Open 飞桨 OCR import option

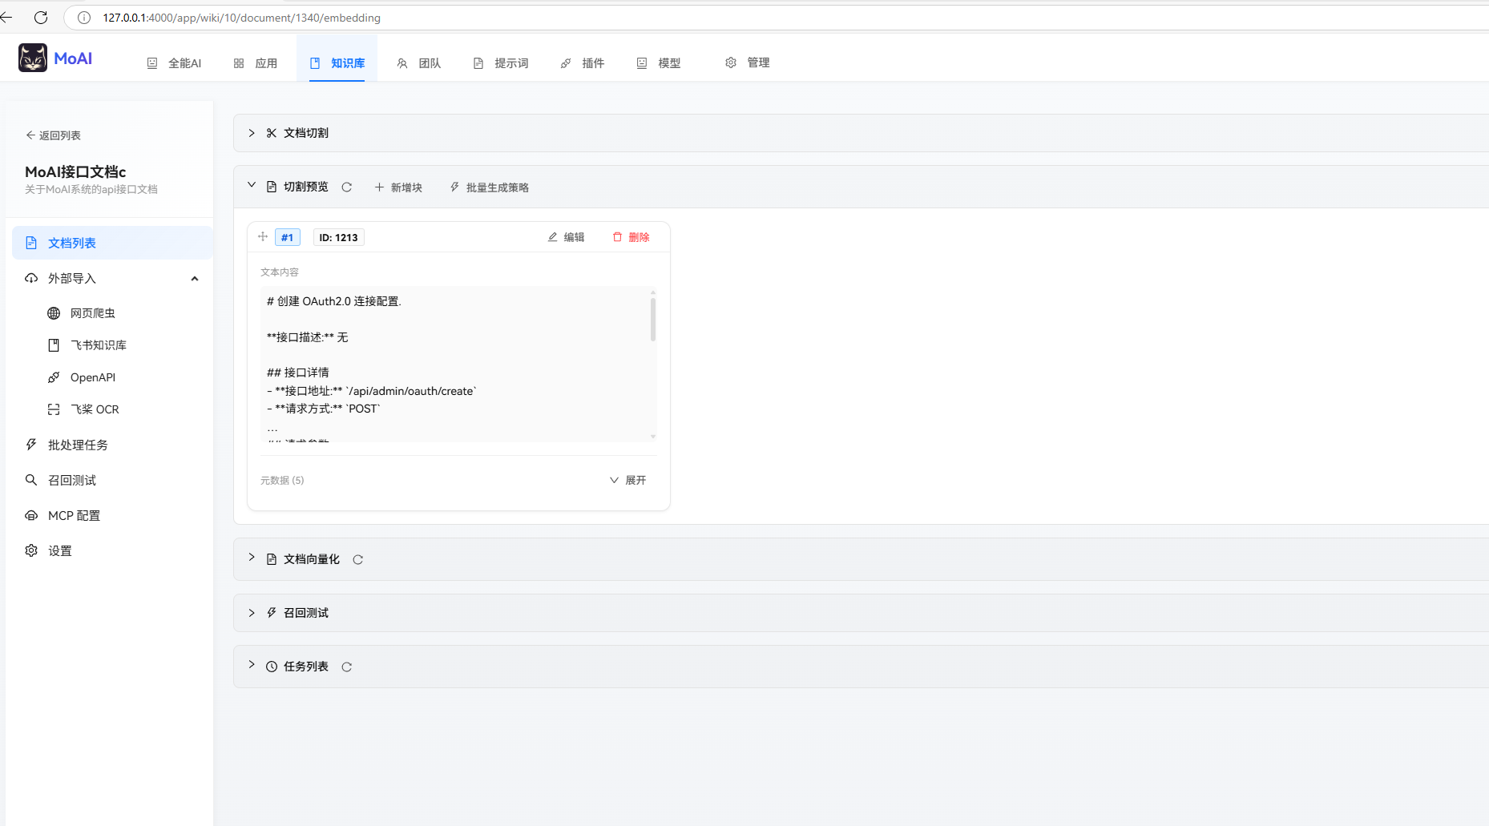(94, 409)
